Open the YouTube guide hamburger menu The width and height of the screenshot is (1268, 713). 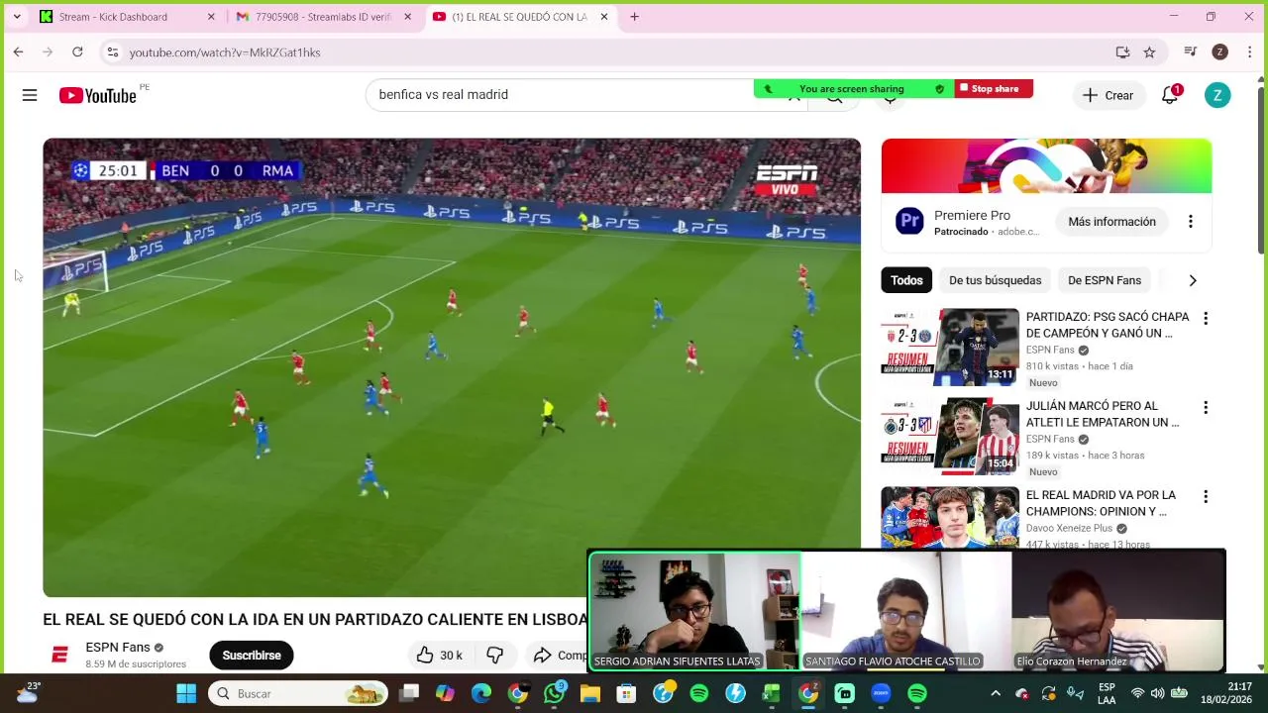click(30, 95)
